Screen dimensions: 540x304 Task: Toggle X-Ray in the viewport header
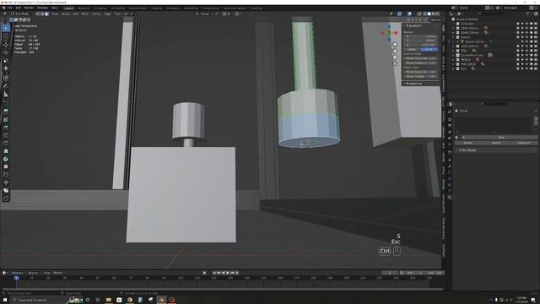(419, 14)
